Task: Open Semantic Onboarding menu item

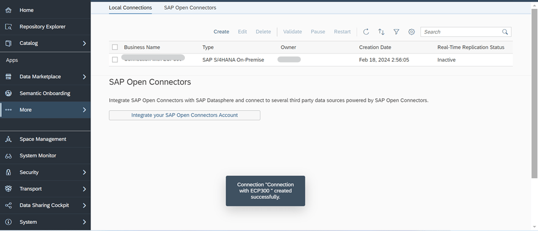Action: pos(45,93)
